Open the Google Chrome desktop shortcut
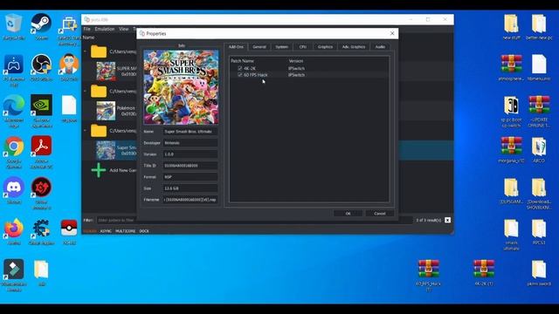559x314 pixels. coord(14,153)
